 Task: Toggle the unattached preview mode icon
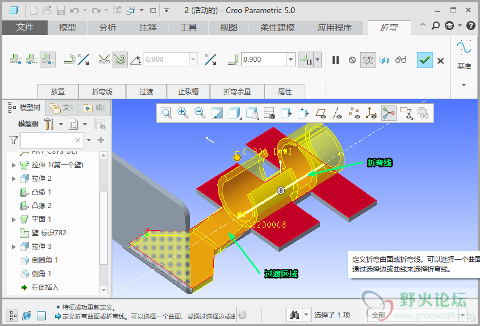click(x=368, y=60)
